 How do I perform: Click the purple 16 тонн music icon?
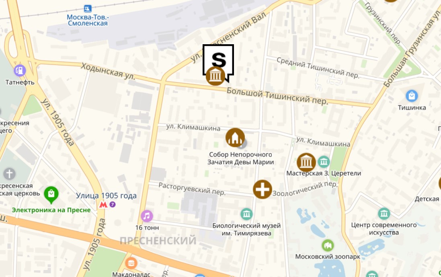[147, 216]
